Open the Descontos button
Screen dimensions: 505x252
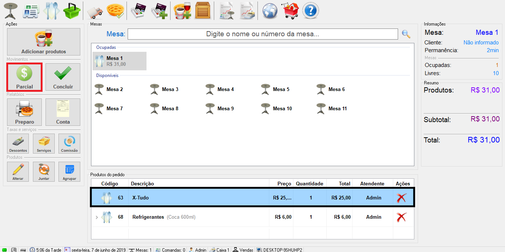point(18,144)
